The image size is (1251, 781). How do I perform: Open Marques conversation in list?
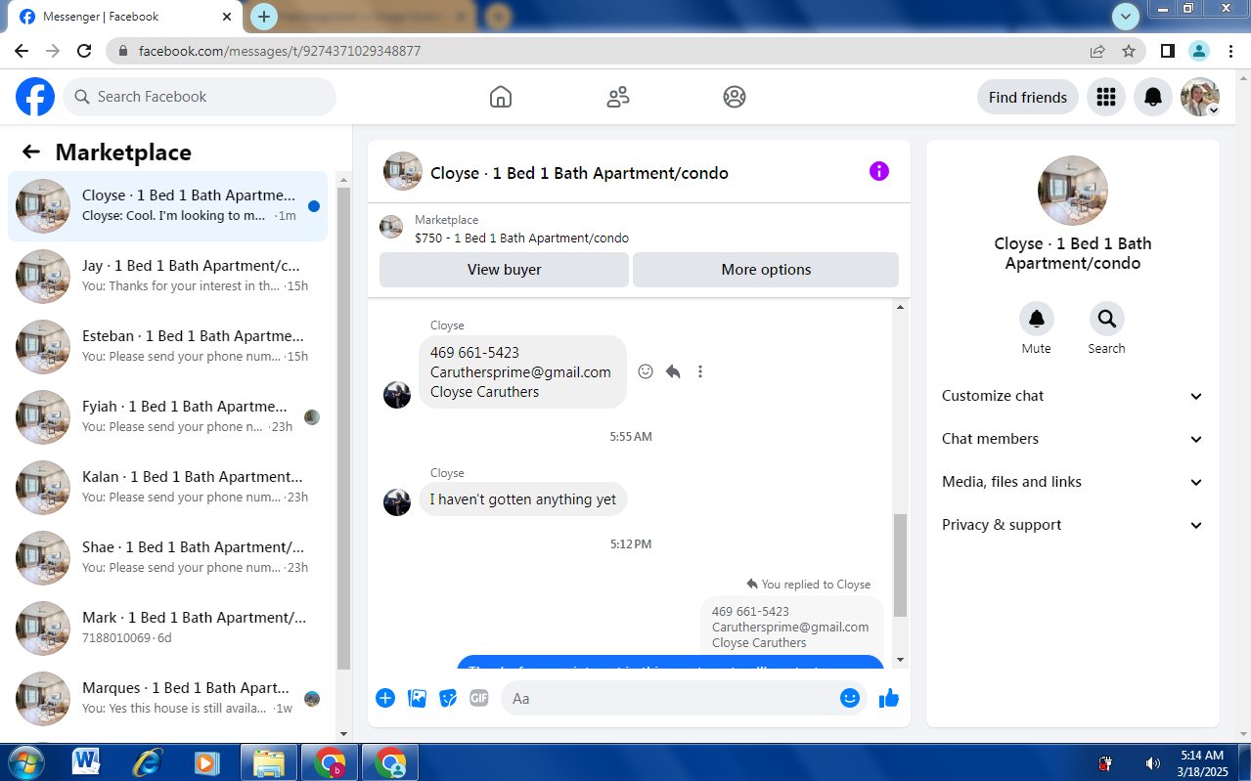[168, 699]
